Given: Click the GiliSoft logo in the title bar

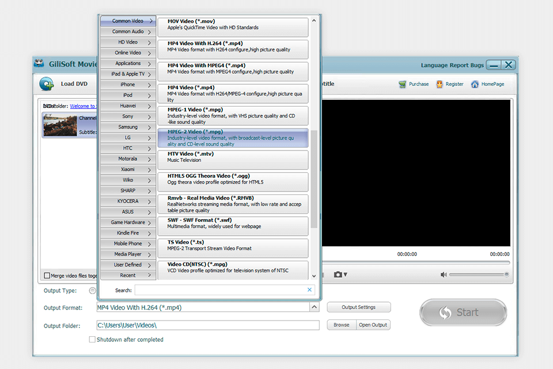Looking at the screenshot, I should point(39,63).
